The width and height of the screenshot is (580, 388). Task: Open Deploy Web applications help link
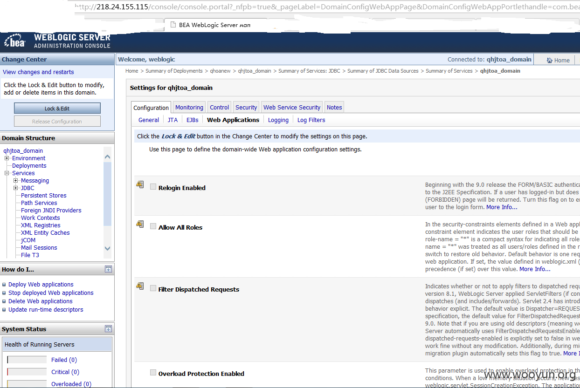pyautogui.click(x=41, y=284)
